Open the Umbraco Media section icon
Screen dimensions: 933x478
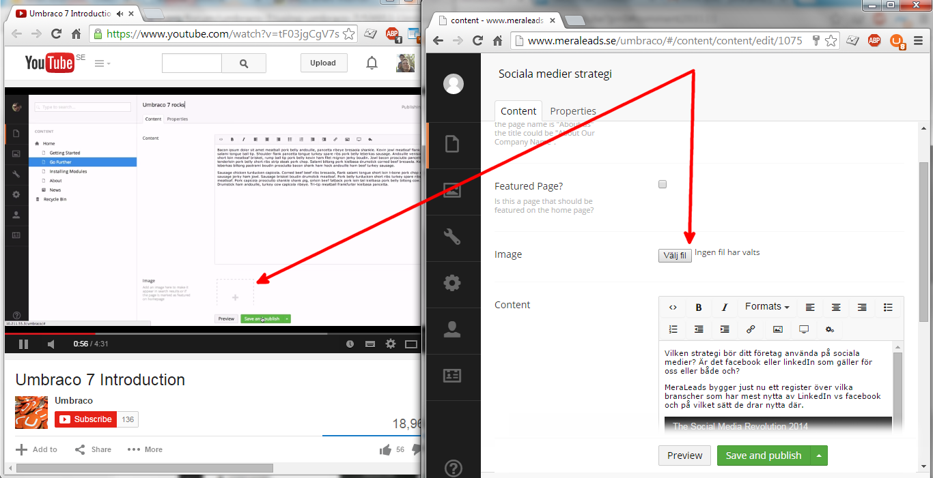click(452, 191)
